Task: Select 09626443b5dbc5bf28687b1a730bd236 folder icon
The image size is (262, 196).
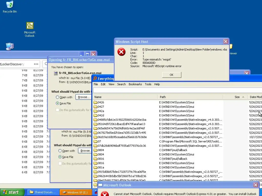Action: [95, 176]
